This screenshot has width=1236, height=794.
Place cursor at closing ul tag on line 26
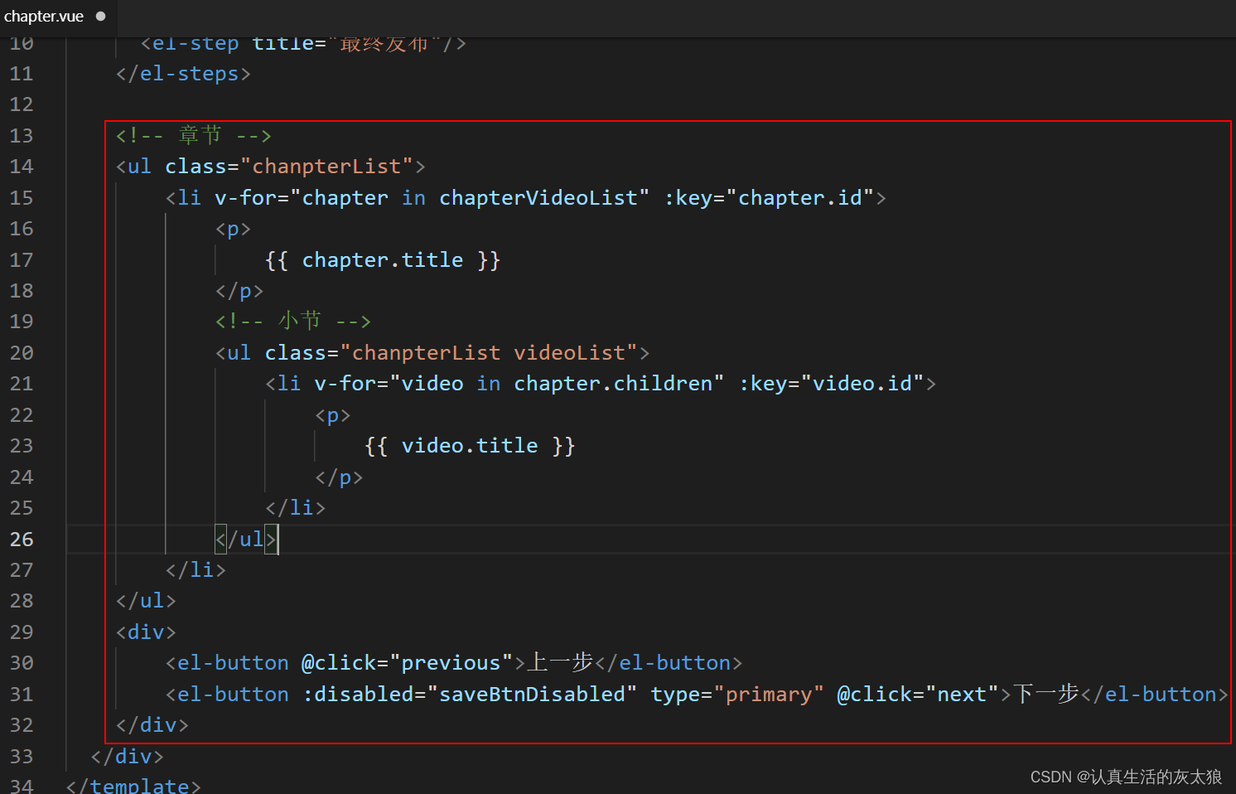coord(246,540)
